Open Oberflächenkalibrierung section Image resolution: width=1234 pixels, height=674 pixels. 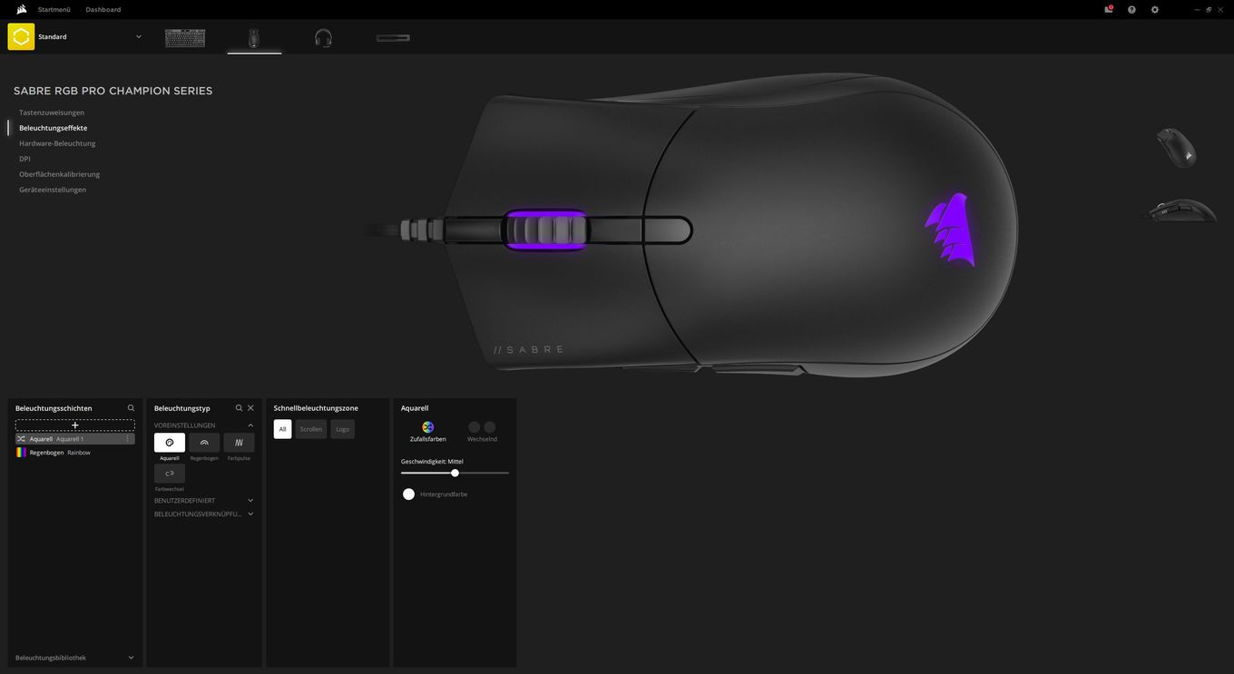click(x=60, y=174)
